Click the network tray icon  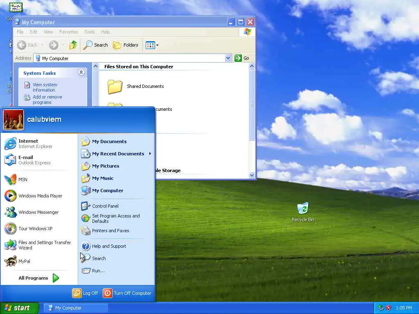[x=381, y=308]
